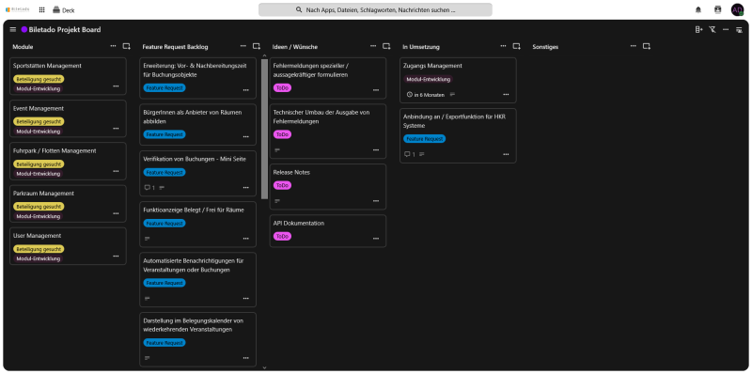
Task: Open User Management card three-dot menu
Action: point(116,256)
